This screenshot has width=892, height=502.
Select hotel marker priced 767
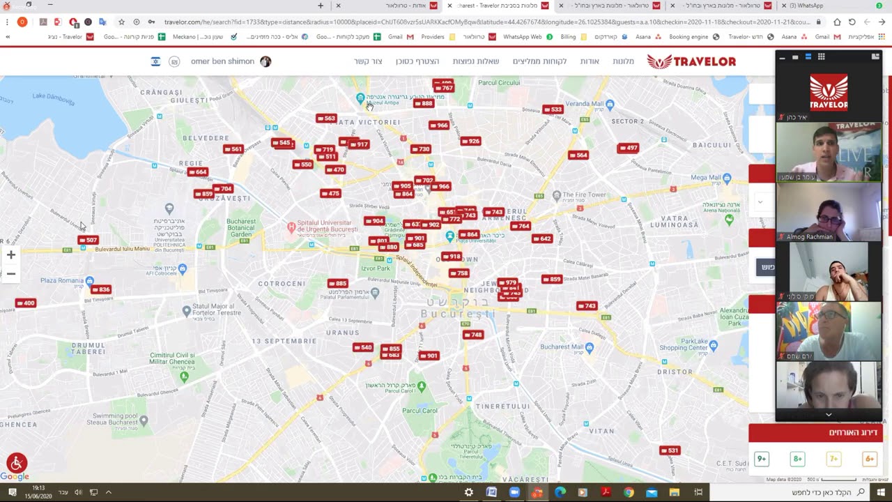pos(443,88)
